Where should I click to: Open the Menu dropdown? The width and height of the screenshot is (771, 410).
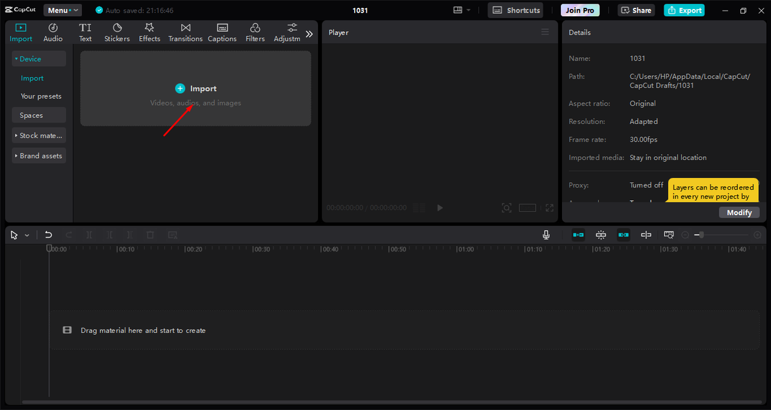coord(63,10)
